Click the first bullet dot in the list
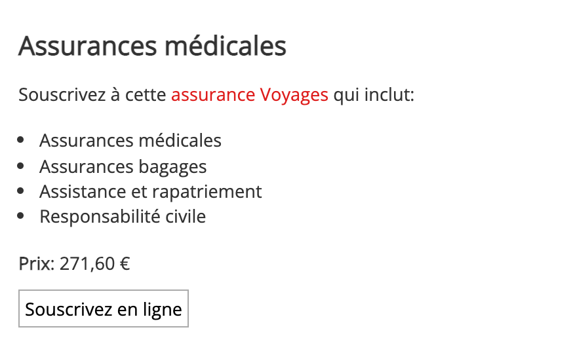The height and width of the screenshot is (355, 573). 22,140
